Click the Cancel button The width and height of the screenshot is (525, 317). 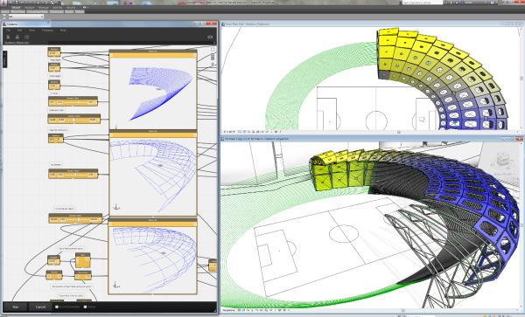coord(40,307)
